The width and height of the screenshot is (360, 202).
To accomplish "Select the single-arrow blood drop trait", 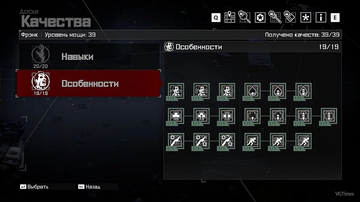I will pyautogui.click(x=252, y=91).
